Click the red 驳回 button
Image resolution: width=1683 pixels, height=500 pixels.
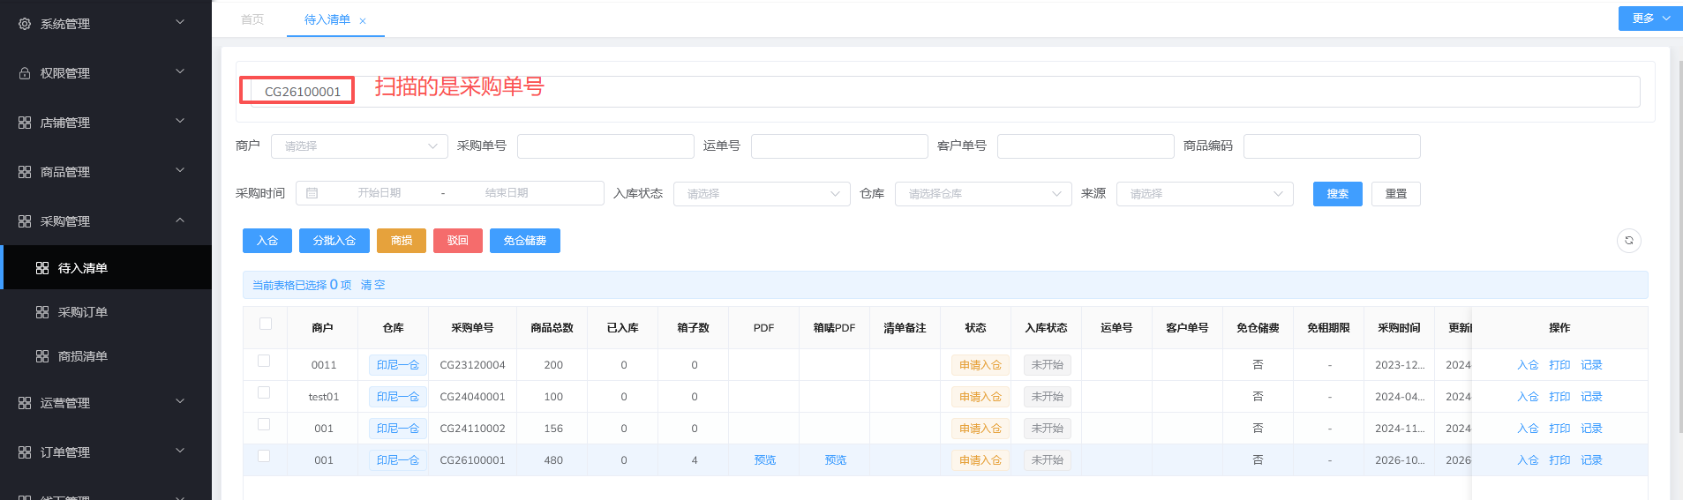(x=458, y=241)
